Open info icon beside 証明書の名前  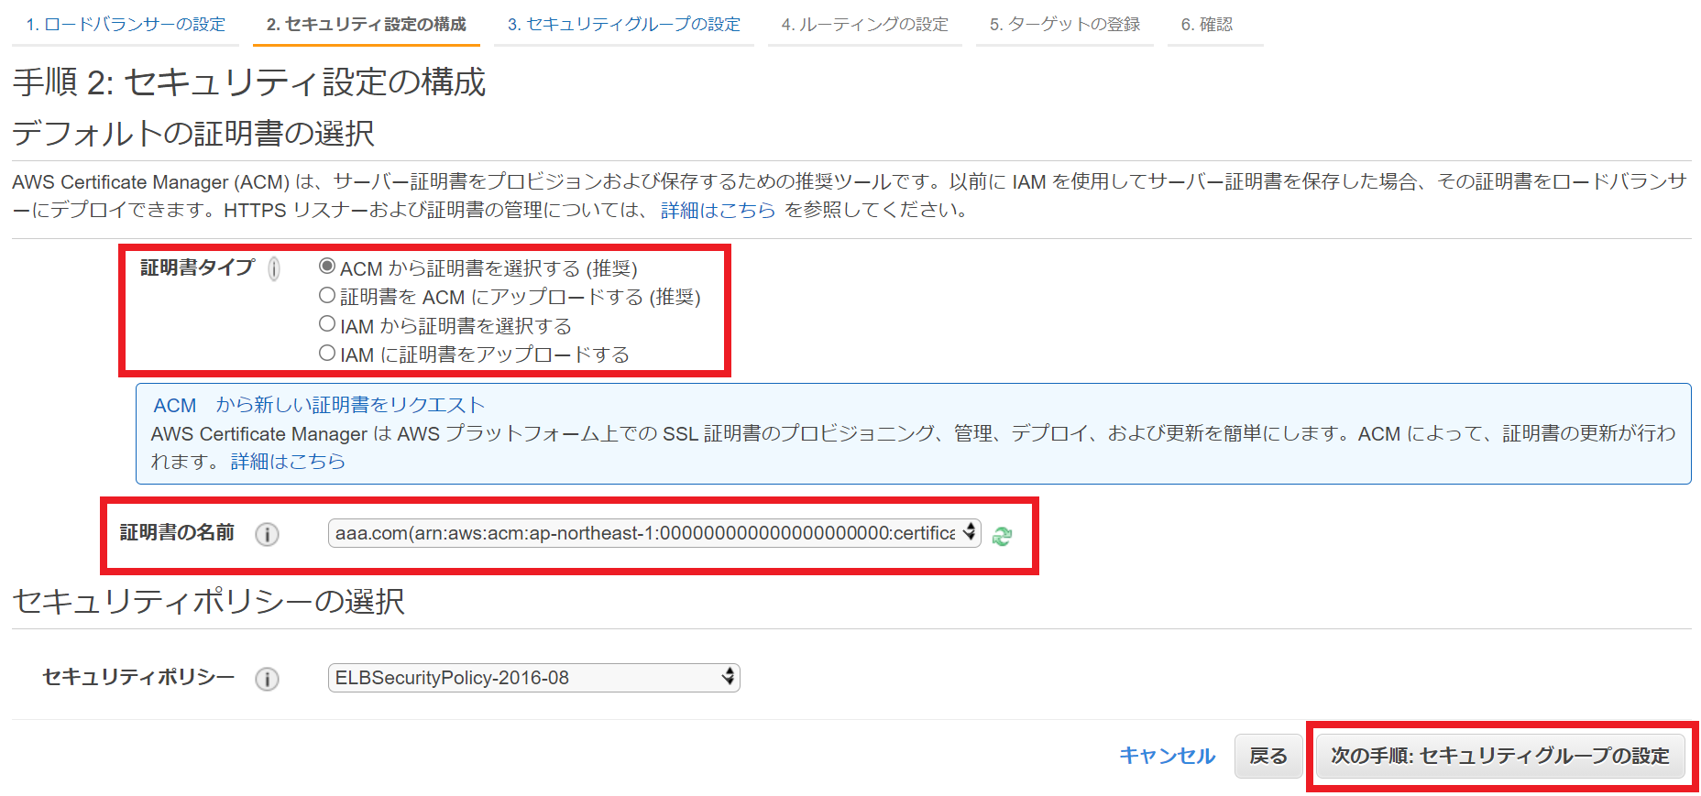pyautogui.click(x=267, y=534)
